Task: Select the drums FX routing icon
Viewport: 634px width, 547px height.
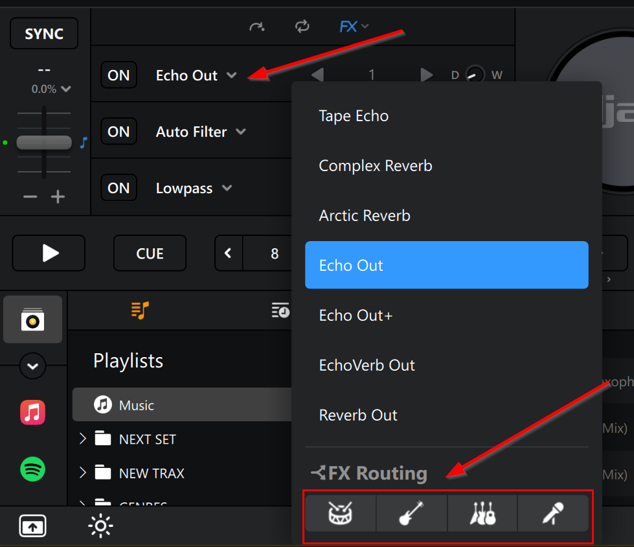Action: [x=341, y=513]
